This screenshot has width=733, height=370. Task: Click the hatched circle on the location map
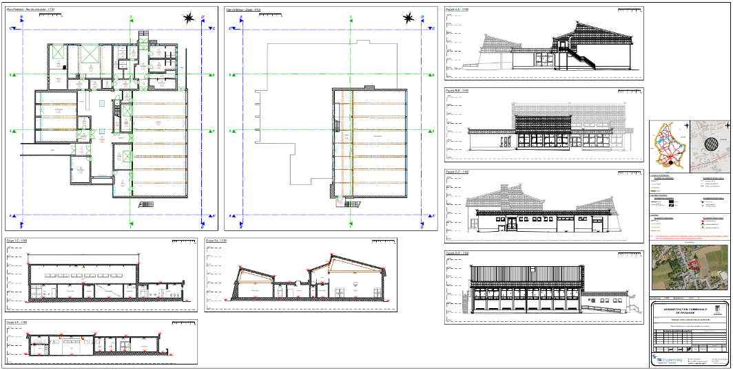click(x=712, y=146)
